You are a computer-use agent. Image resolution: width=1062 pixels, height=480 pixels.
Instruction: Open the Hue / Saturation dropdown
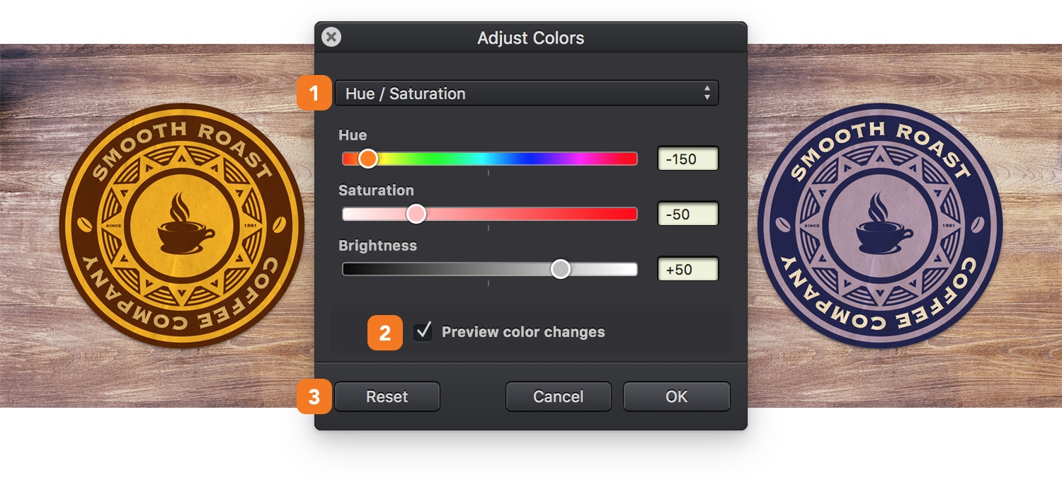point(526,93)
